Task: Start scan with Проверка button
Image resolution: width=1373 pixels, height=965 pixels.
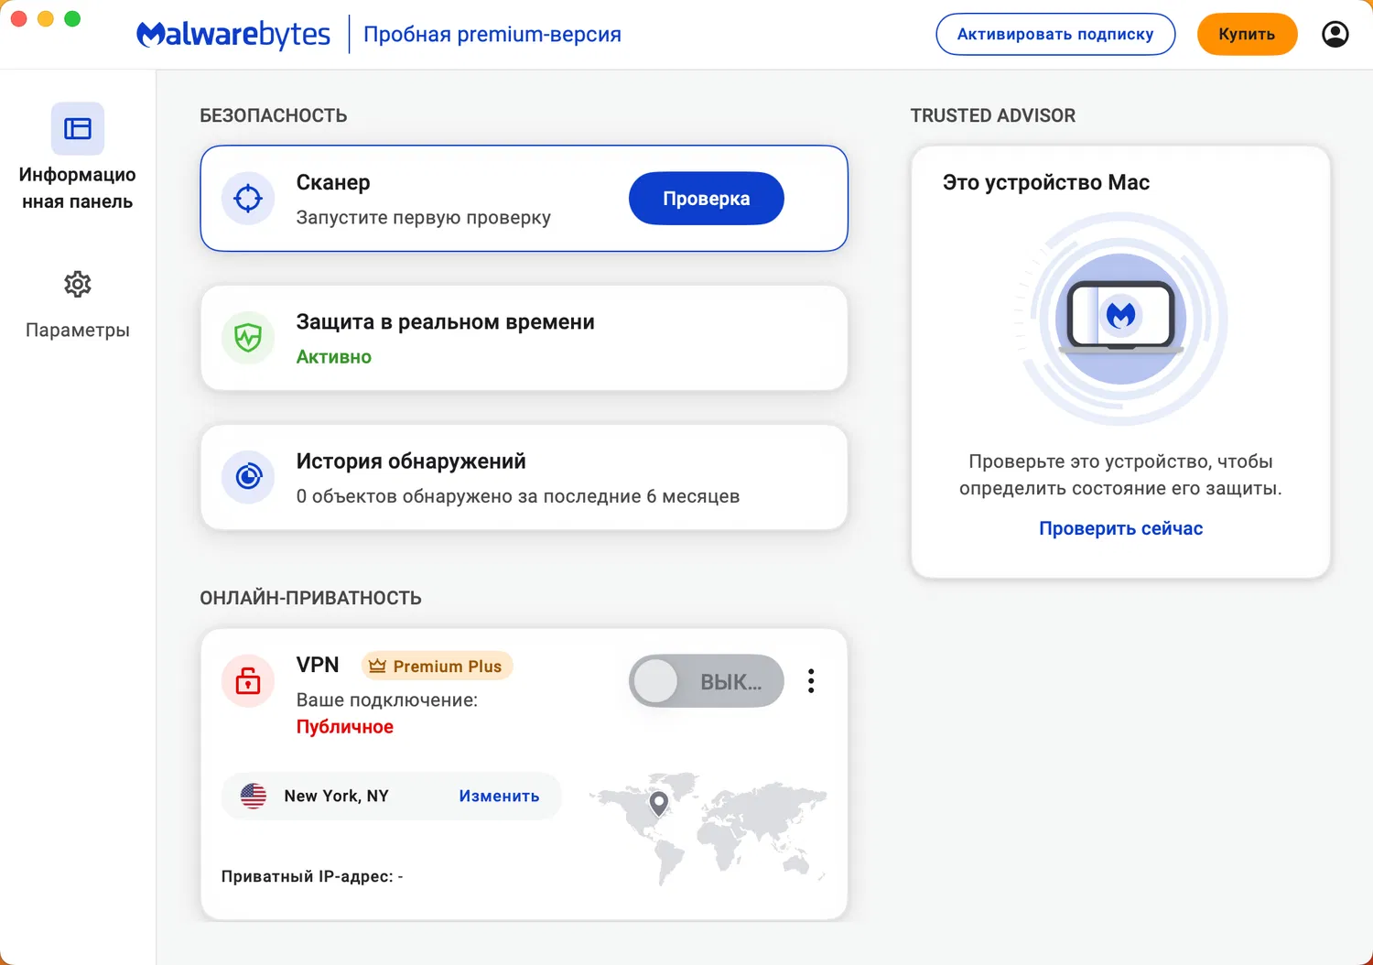Action: click(x=707, y=199)
